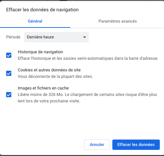Screen dimensions: 164x156
Task: Click the prochaine visite text line
Action: [49, 101]
